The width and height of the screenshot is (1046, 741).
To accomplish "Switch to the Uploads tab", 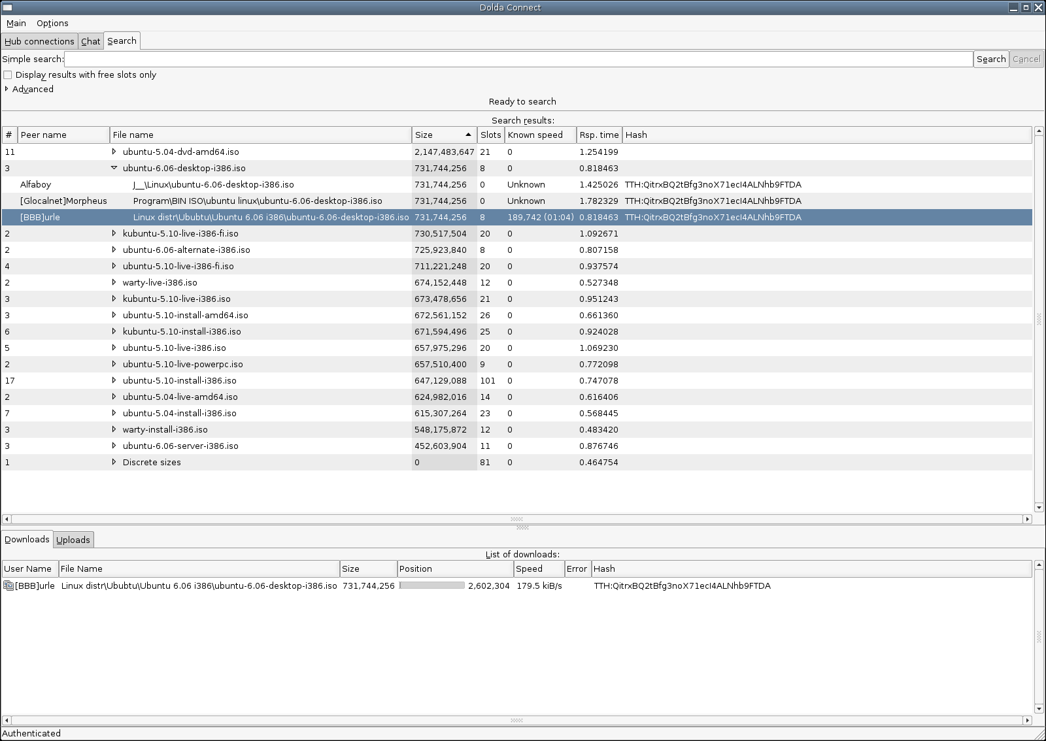I will pos(73,540).
